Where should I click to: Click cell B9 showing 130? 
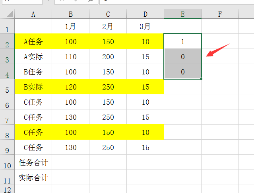point(71,147)
